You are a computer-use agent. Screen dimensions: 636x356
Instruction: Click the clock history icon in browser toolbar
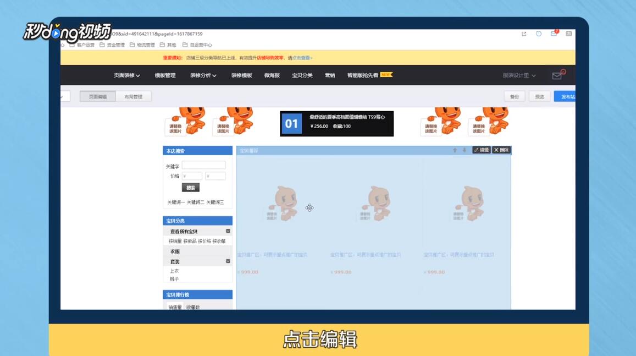[x=538, y=34]
